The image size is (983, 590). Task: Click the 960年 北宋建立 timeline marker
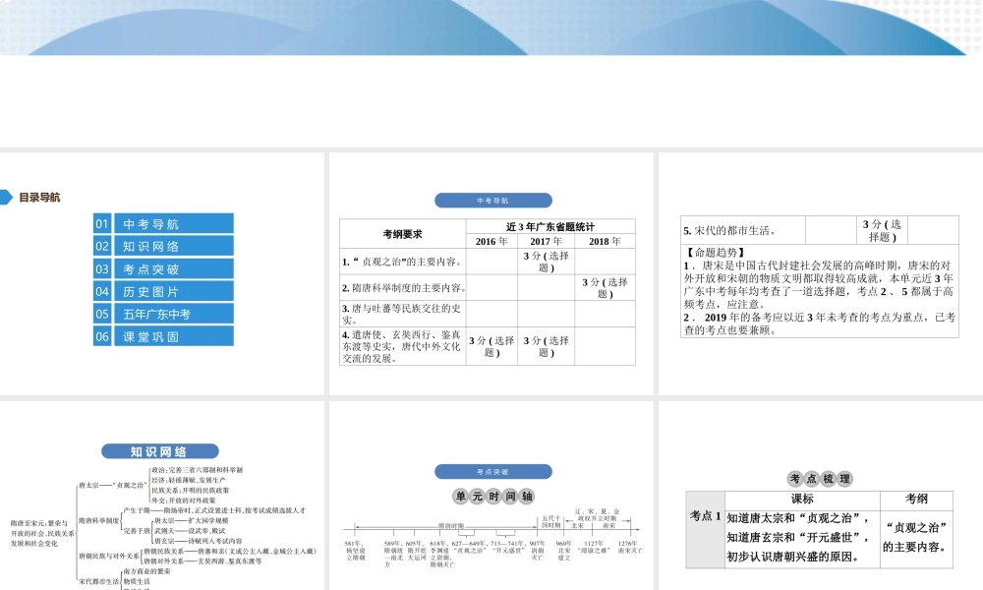564,550
